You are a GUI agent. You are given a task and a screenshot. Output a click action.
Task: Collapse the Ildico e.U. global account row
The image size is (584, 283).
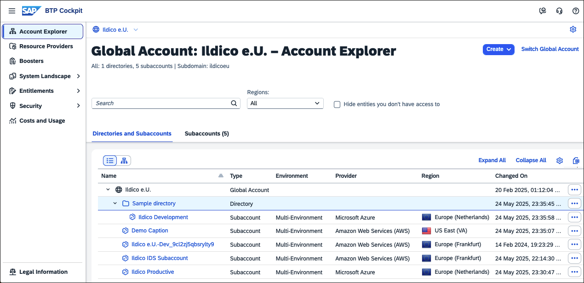click(108, 190)
